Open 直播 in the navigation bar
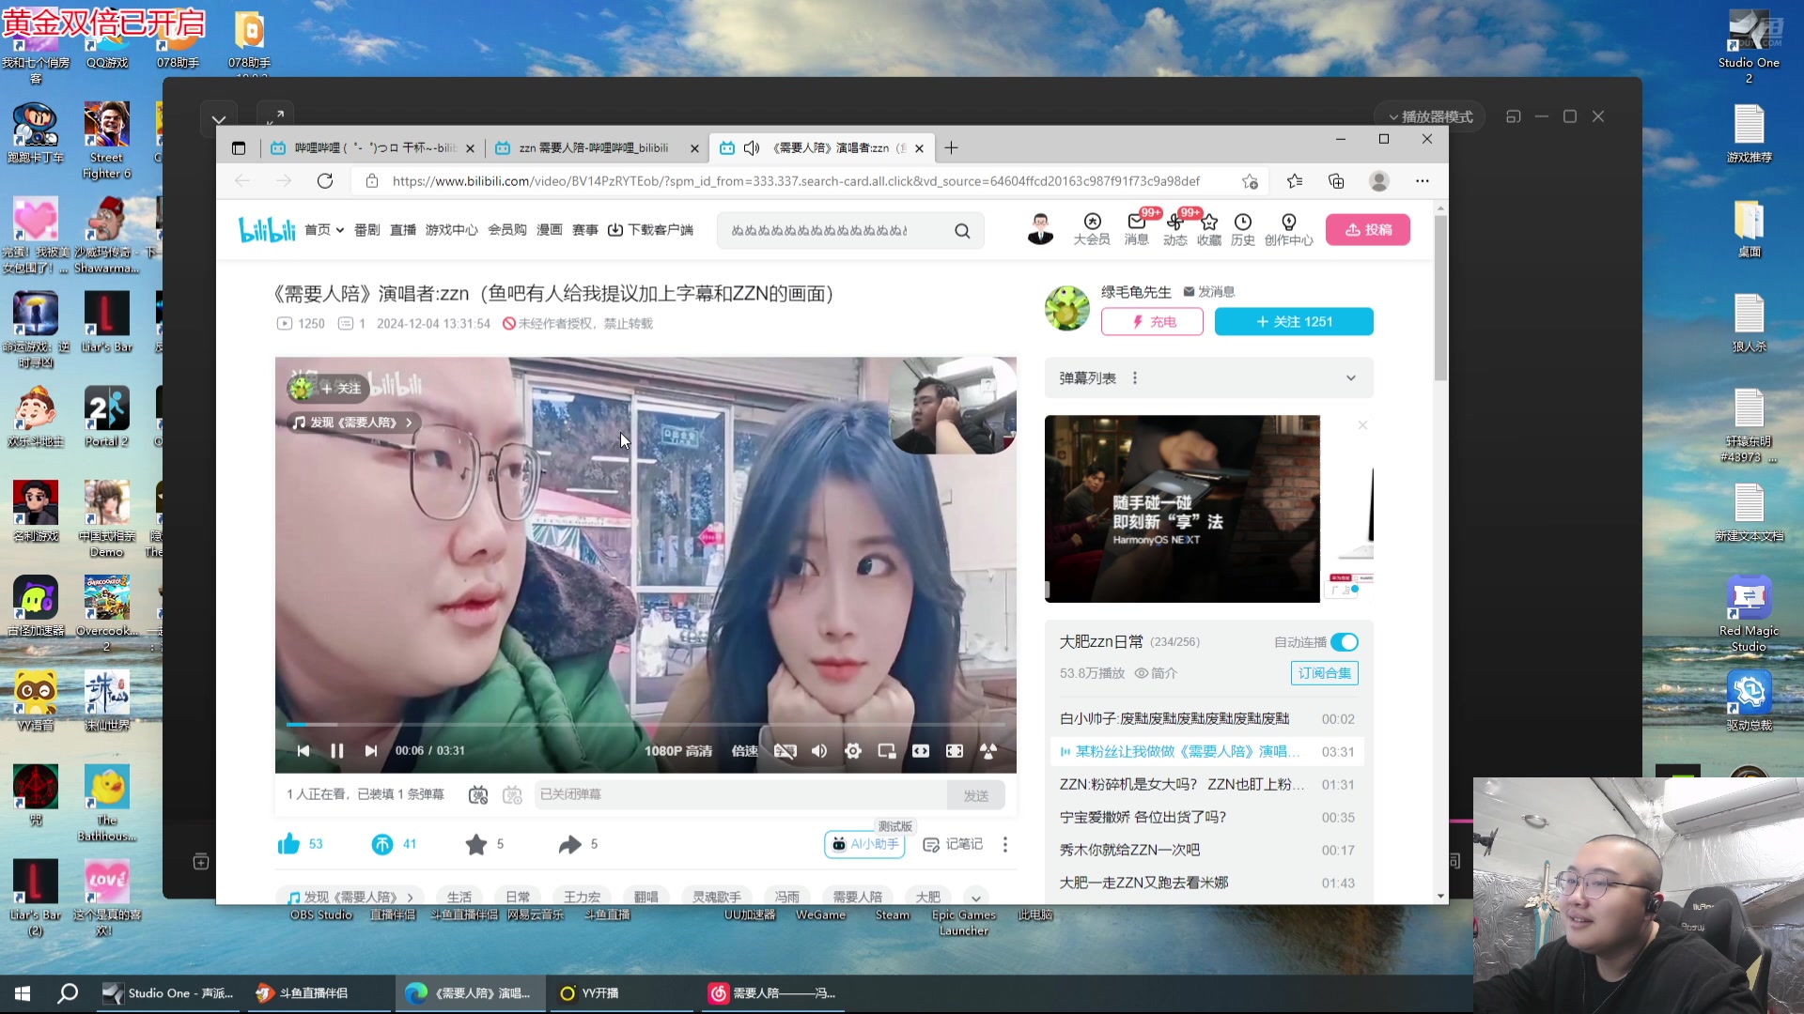Screen dimensions: 1804x1014 [x=402, y=230]
